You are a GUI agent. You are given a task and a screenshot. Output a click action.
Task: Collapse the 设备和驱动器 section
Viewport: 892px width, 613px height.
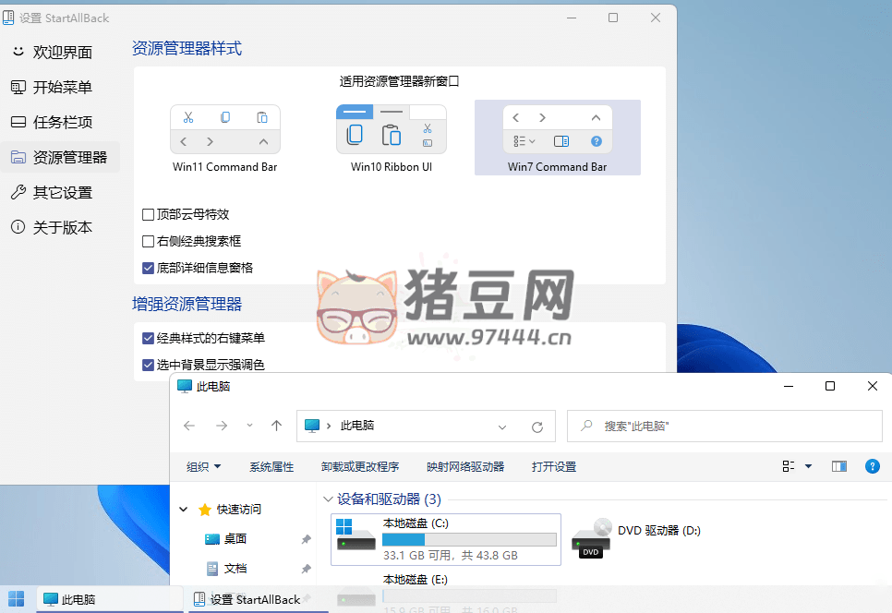tap(328, 499)
